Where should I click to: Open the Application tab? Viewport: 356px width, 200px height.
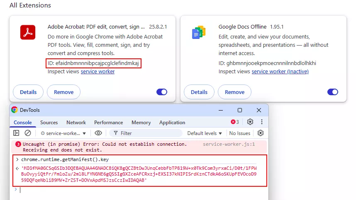[x=172, y=123]
